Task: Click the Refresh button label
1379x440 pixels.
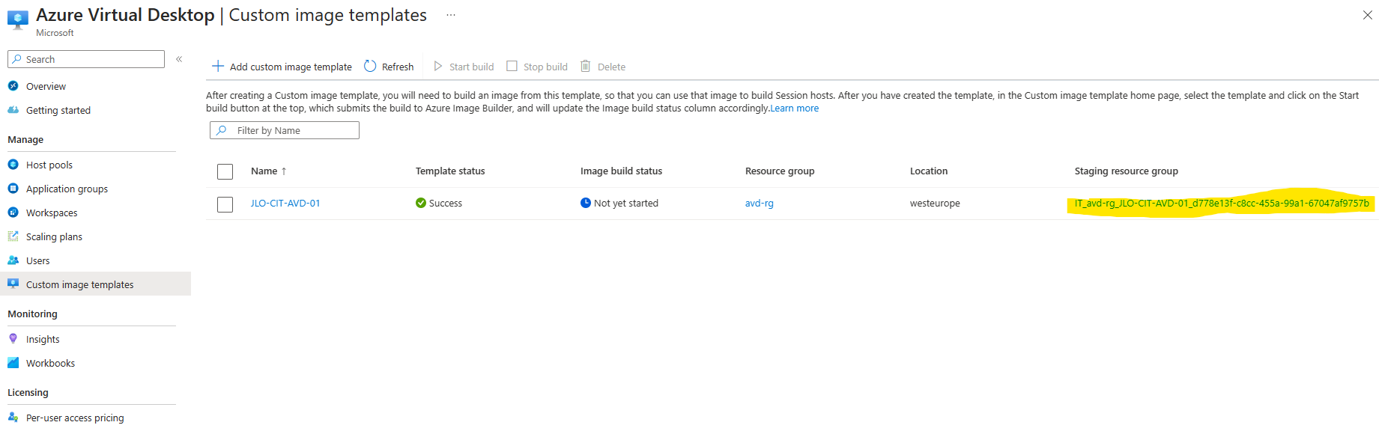Action: click(x=398, y=67)
